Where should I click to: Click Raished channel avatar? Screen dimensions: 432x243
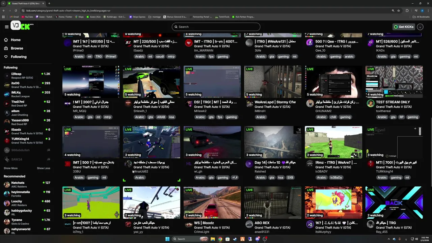tap(249, 164)
